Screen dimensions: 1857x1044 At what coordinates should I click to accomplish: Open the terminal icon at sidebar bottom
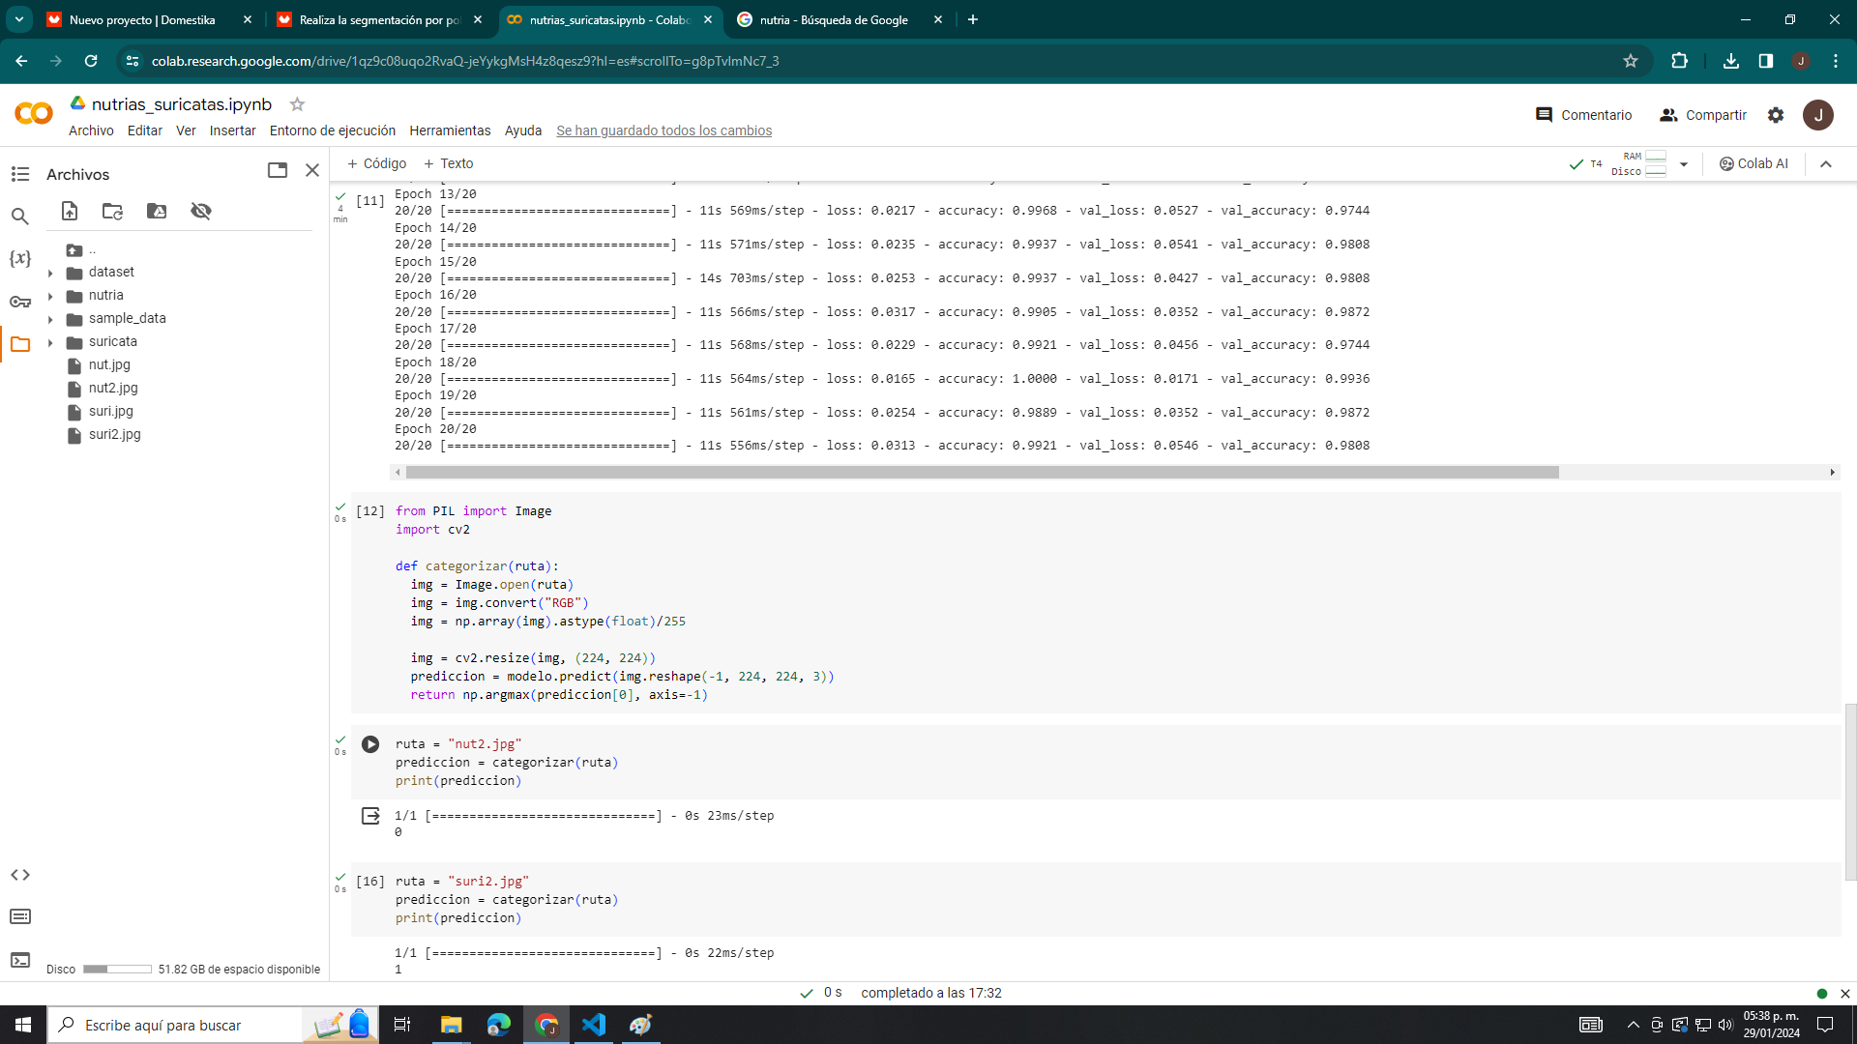coord(20,960)
